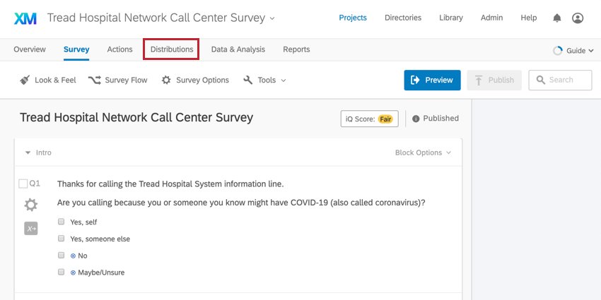
Task: Expand the Block Options dropdown
Action: (x=423, y=152)
